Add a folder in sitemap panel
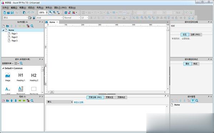 (x=7, y=26)
